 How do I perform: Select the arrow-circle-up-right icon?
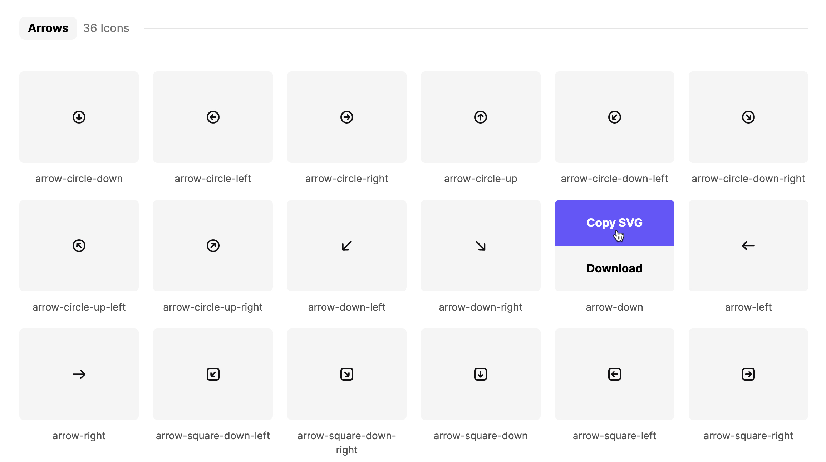pyautogui.click(x=213, y=245)
